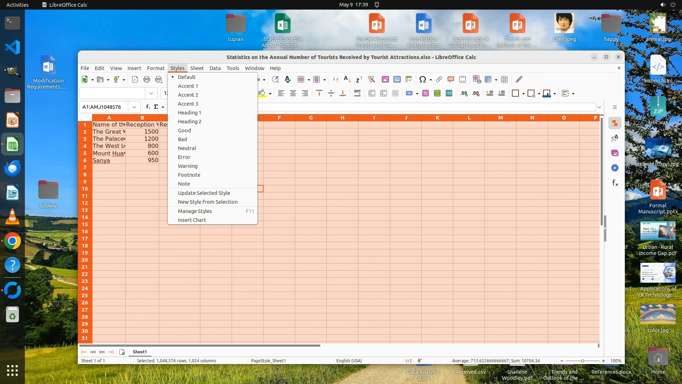Viewport: 682px width, 384px height.
Task: Click the Center Horizontally alignment icon
Action: (x=293, y=93)
